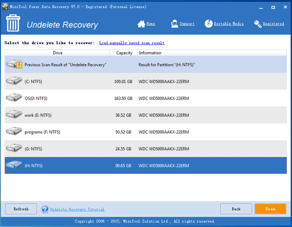Sort by the Drive column header

[57, 53]
